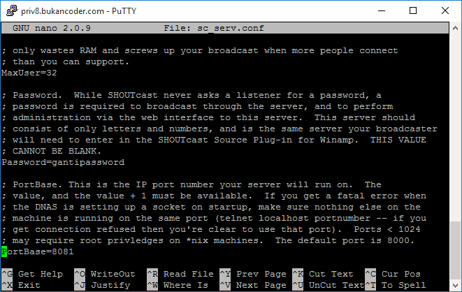Click the Justify shortcut label
Image resolution: width=462 pixels, height=292 pixels.
pyautogui.click(x=110, y=285)
